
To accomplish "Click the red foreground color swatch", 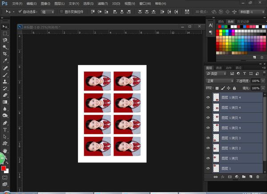I will (x=4, y=169).
